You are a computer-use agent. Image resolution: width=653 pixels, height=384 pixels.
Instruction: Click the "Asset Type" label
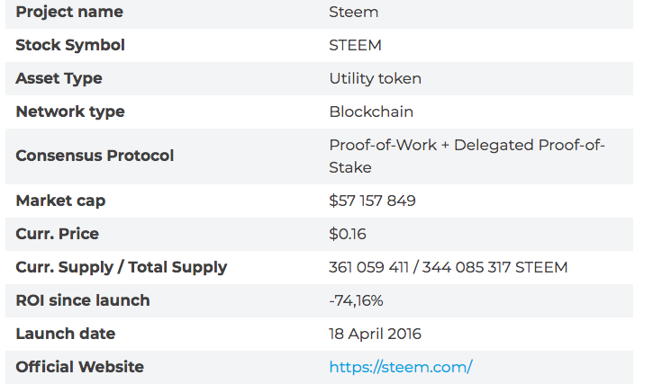[59, 78]
